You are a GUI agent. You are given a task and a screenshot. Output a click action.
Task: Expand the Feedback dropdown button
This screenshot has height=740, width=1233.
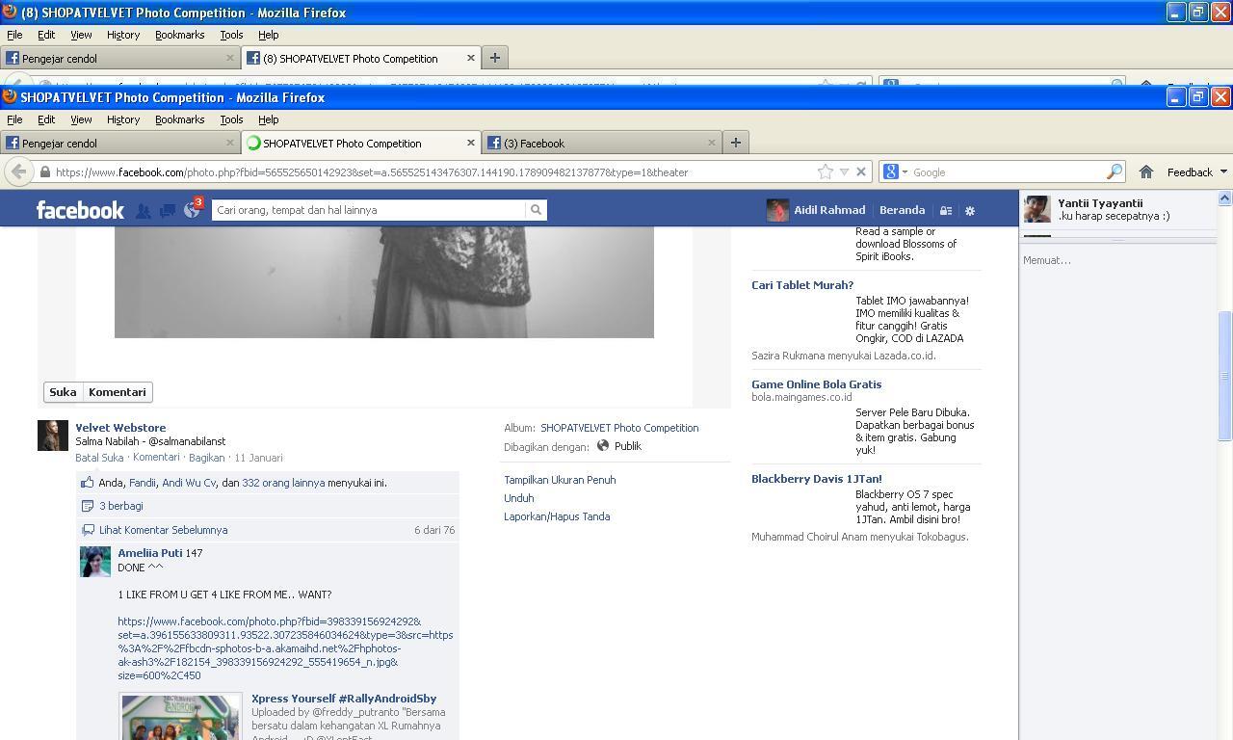(1196, 172)
